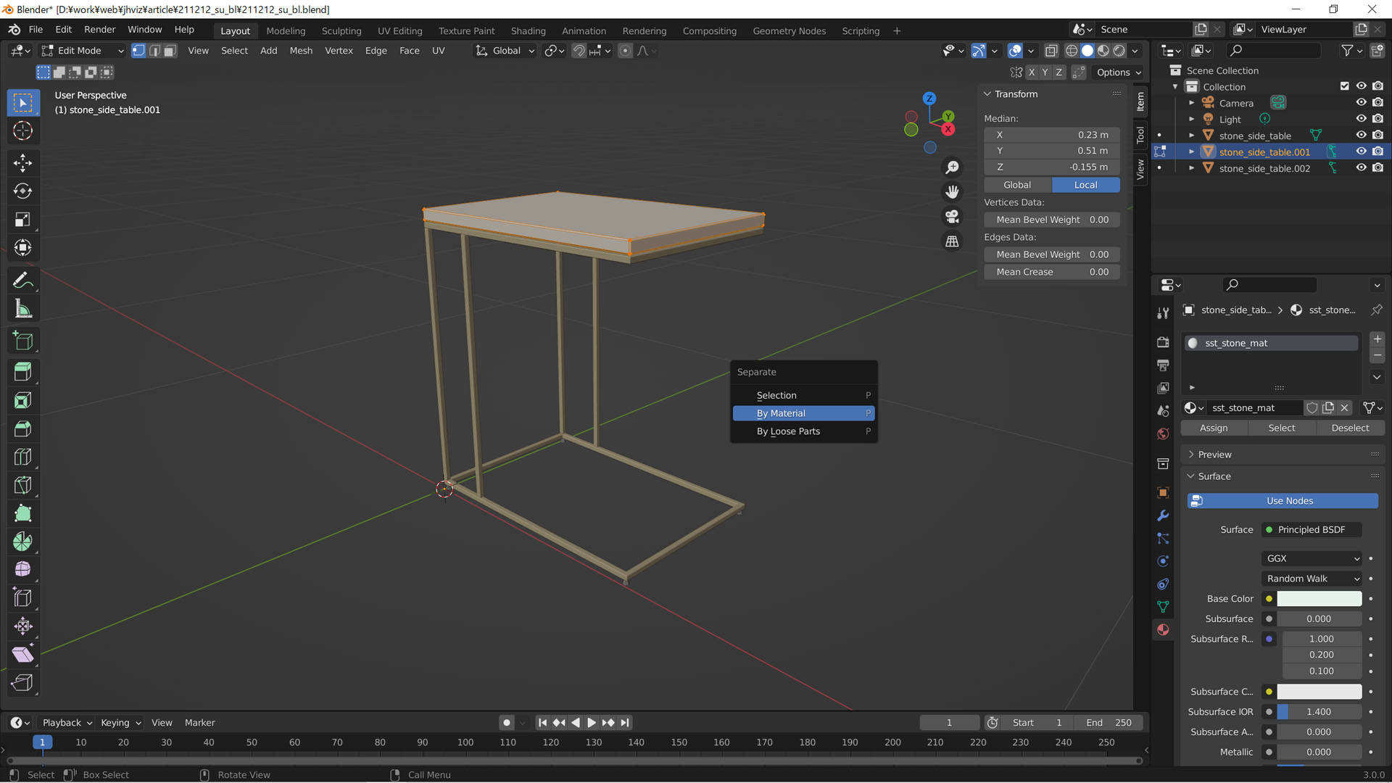Select the Add Cube tool
The height and width of the screenshot is (783, 1392).
[x=22, y=341]
